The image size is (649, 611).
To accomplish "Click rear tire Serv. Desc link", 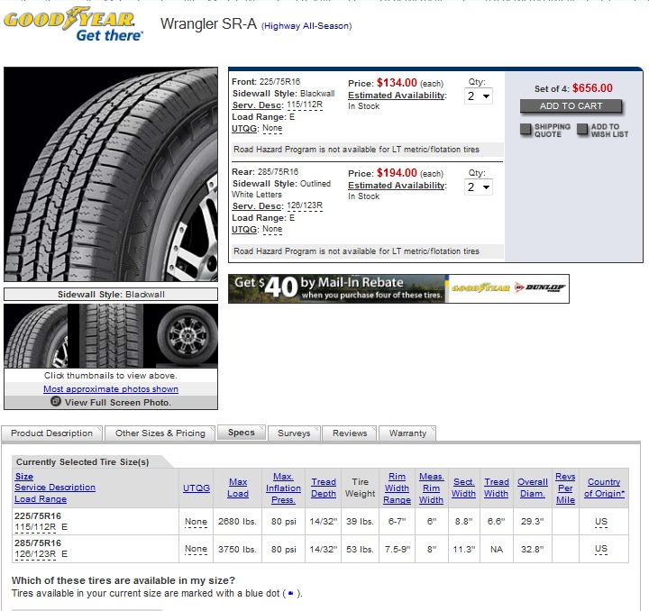I will pyautogui.click(x=258, y=206).
